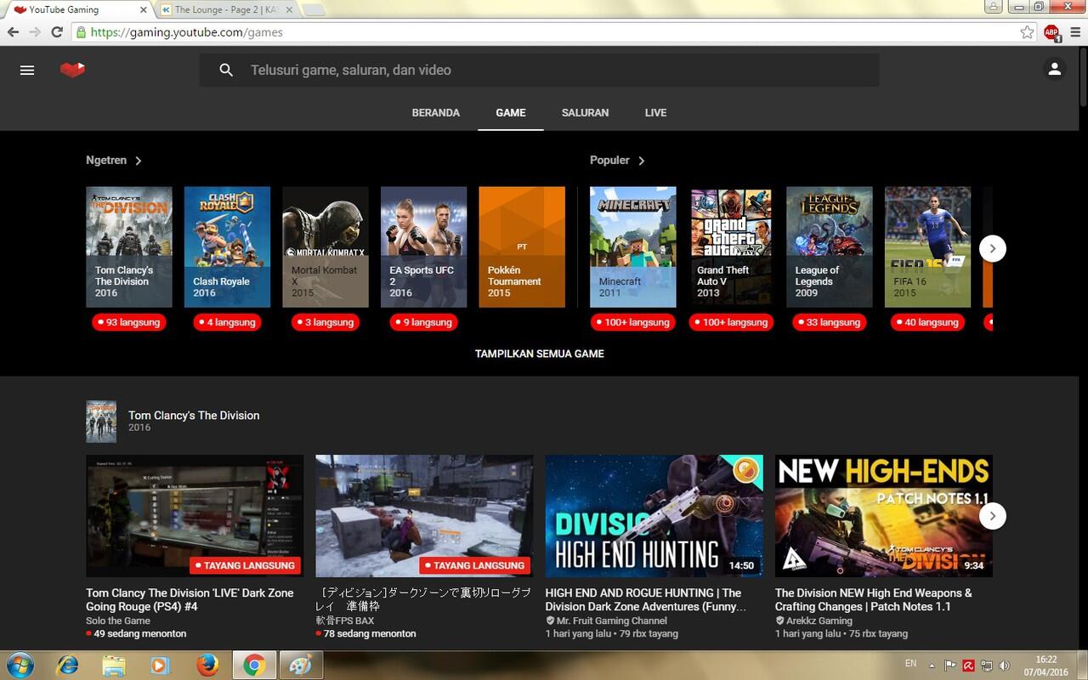Click the 4 langsung badge
Image resolution: width=1088 pixels, height=680 pixels.
point(227,322)
